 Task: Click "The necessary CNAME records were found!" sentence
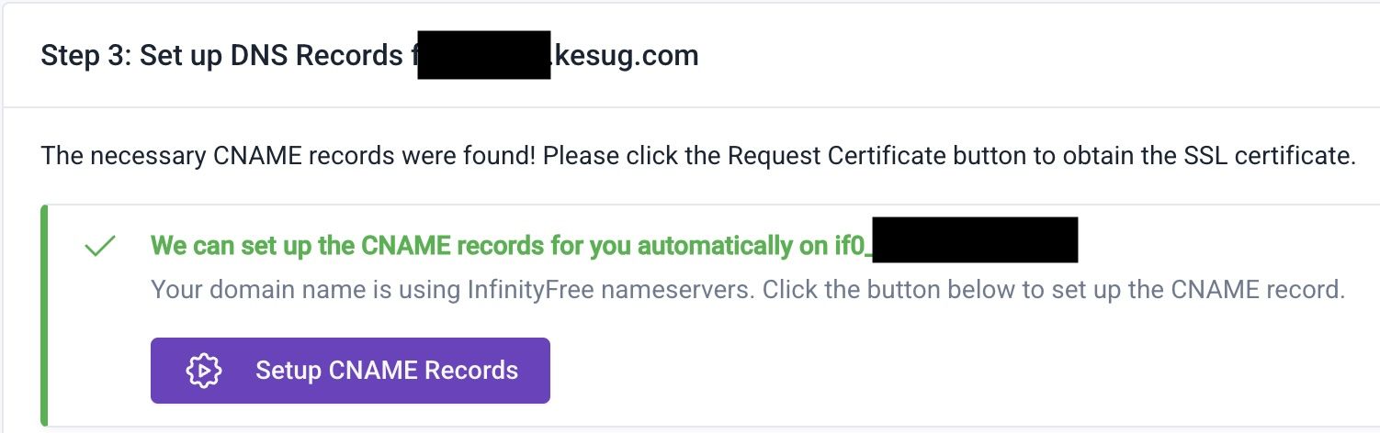tap(288, 155)
